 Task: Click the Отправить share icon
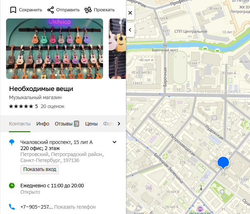pos(51,10)
